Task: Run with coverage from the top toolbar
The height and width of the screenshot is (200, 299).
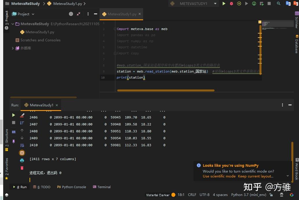Action: point(239,3)
